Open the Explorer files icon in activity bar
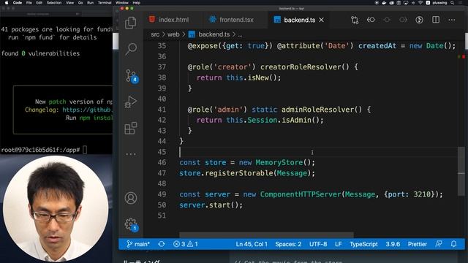468x263 pixels. click(131, 23)
